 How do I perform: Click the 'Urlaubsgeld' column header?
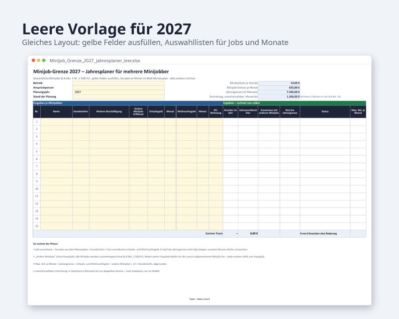click(x=156, y=112)
